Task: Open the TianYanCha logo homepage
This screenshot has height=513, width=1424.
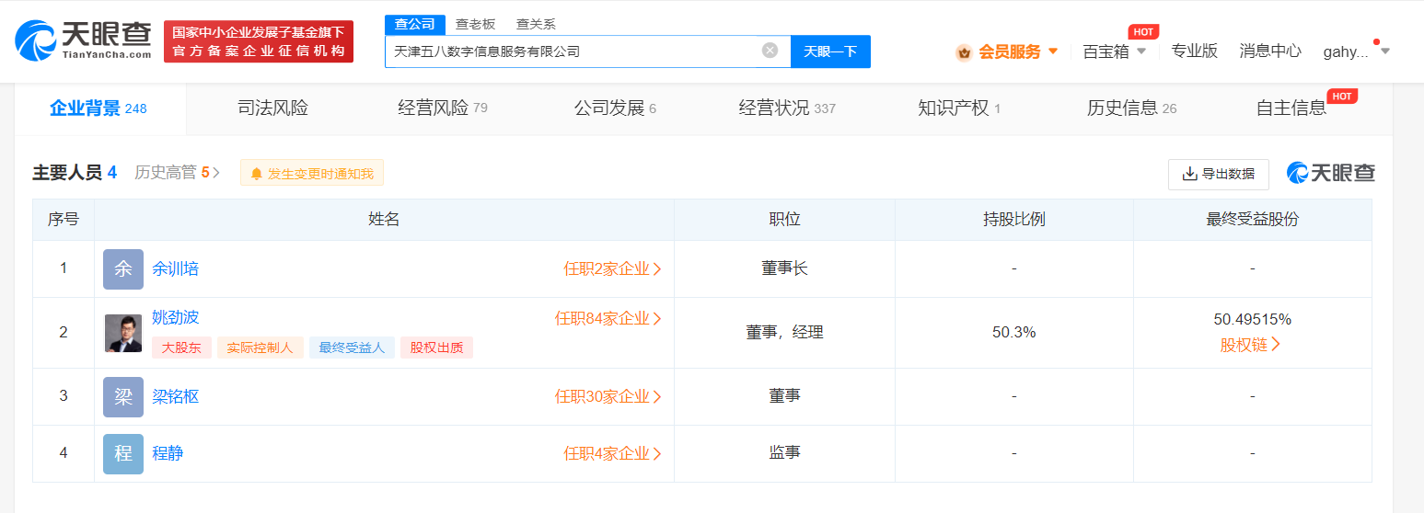Action: pos(83,40)
